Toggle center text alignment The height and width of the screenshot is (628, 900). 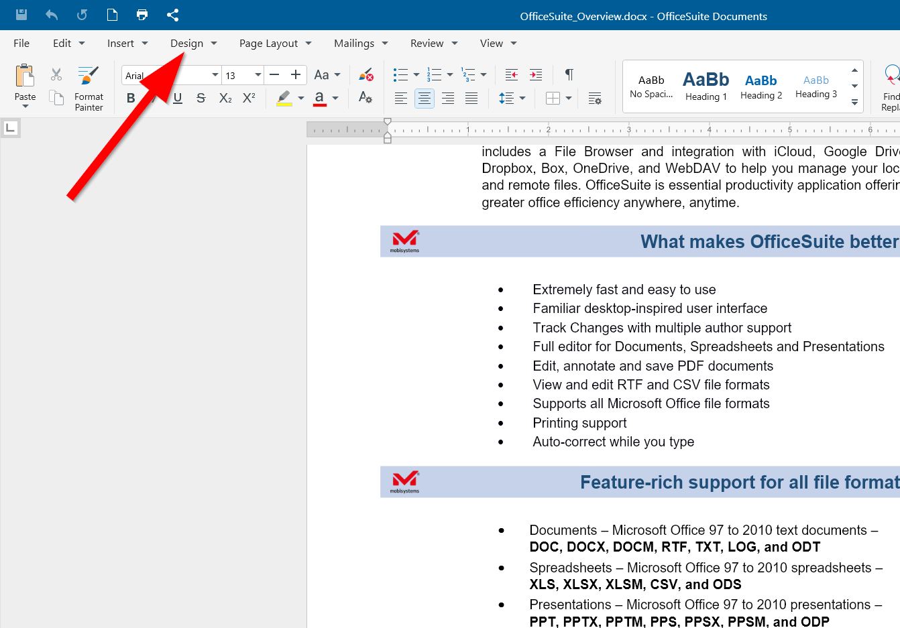(x=425, y=99)
